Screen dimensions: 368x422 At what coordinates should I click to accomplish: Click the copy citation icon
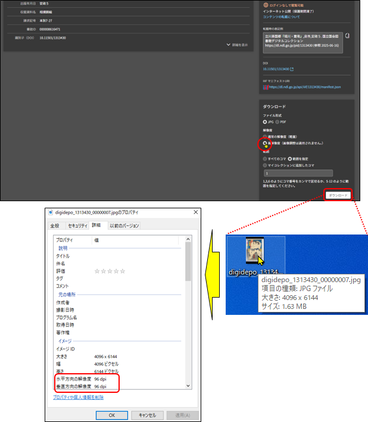point(347,36)
